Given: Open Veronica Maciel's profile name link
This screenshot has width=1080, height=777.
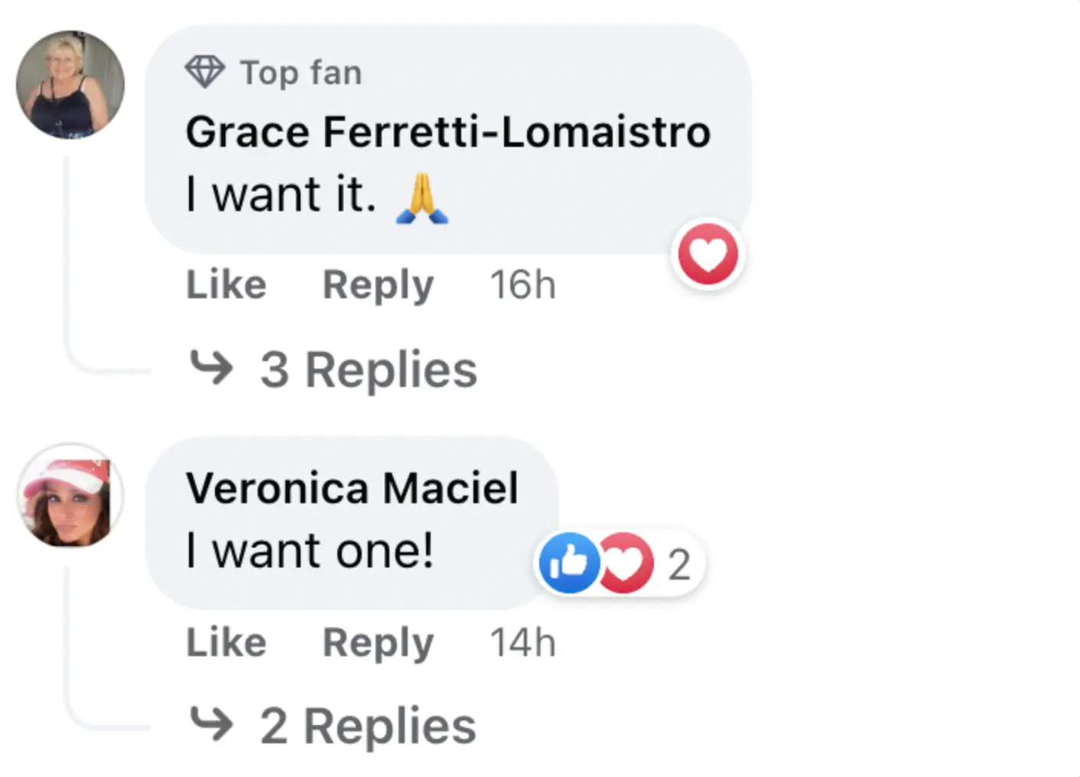Looking at the screenshot, I should pyautogui.click(x=352, y=488).
